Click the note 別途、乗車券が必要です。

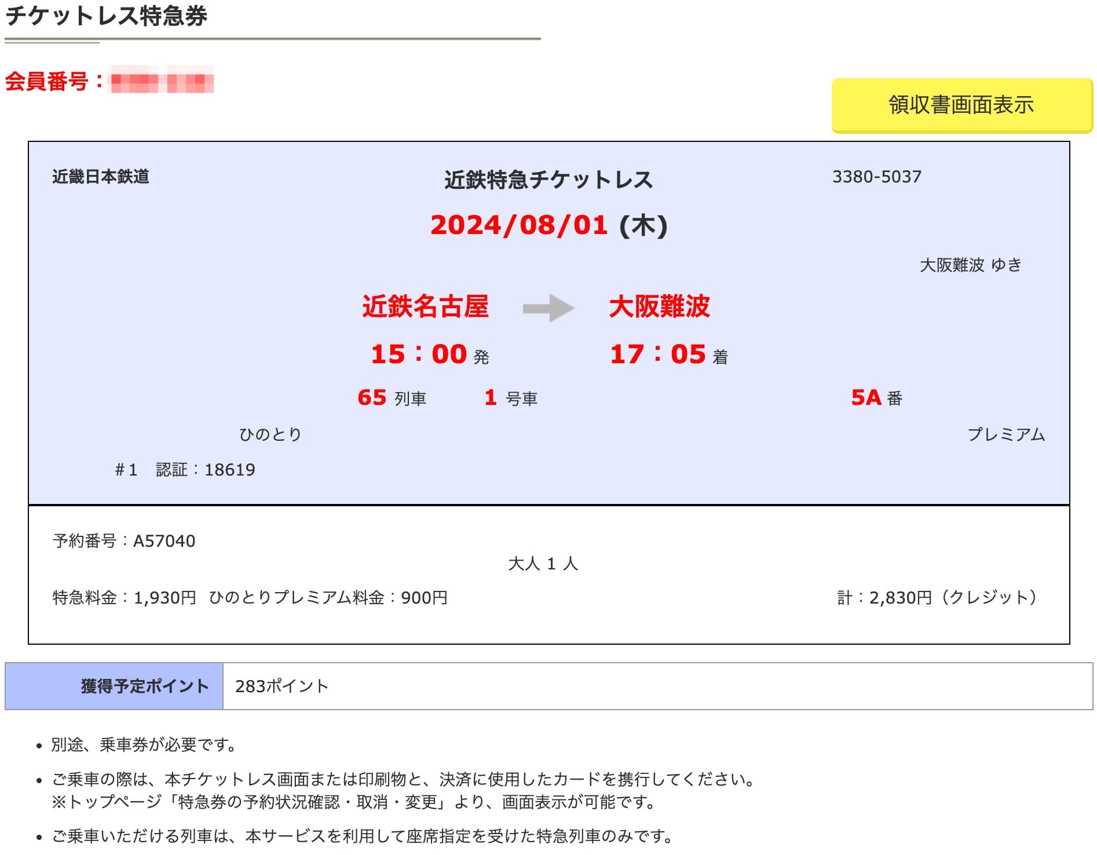(144, 745)
